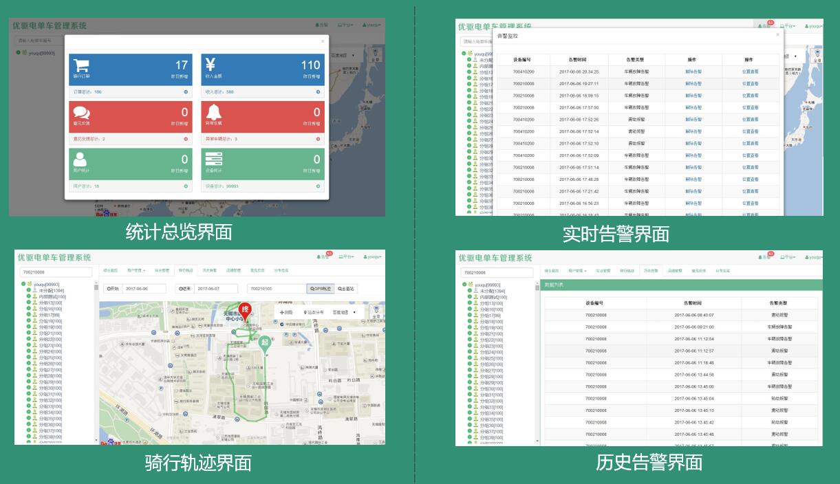
Task: Click the user silhouette icon on green card
Action: point(80,159)
